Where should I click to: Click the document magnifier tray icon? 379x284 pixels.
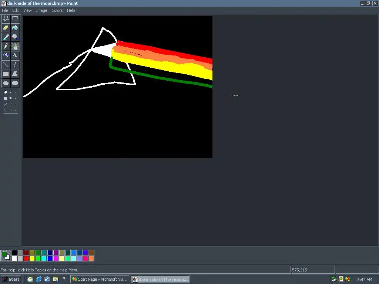click(x=341, y=279)
